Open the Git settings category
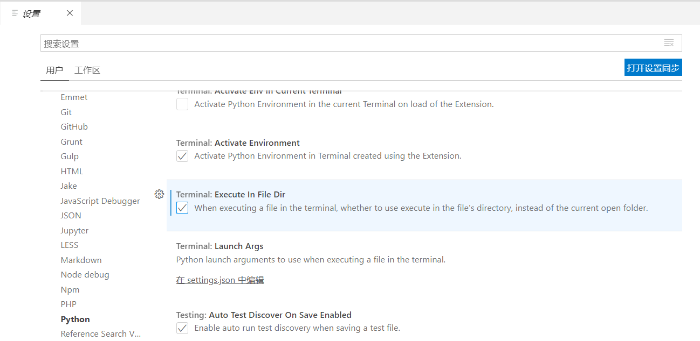 (x=66, y=112)
